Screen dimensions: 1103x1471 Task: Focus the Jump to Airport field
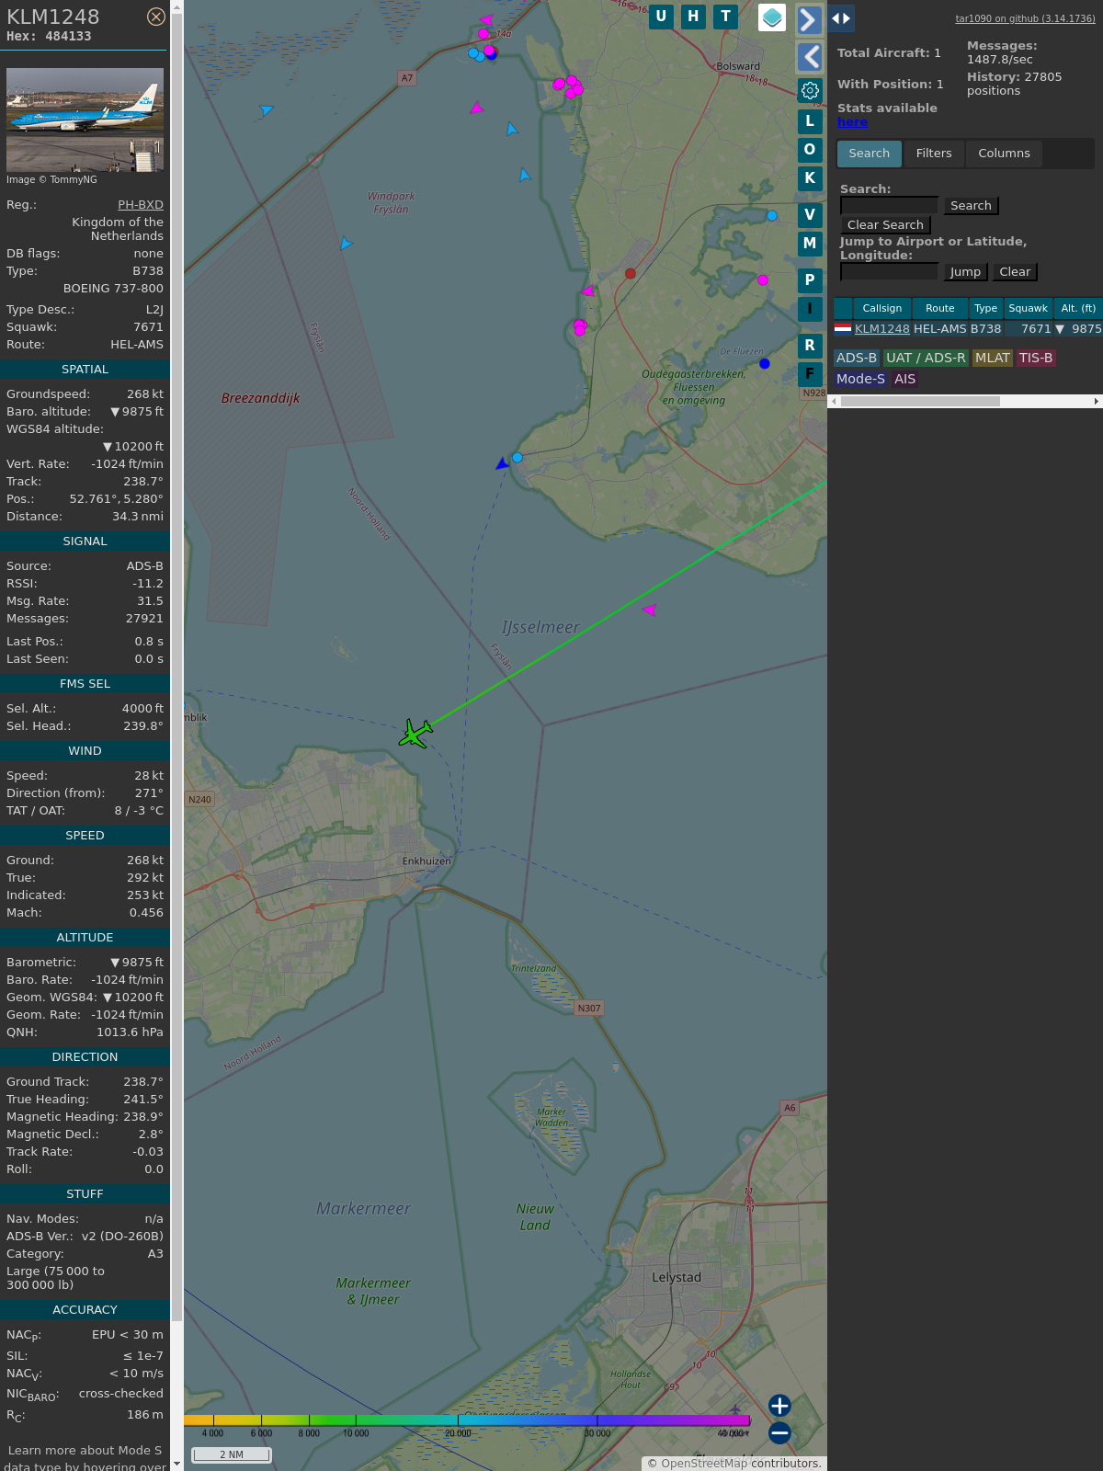click(x=889, y=271)
